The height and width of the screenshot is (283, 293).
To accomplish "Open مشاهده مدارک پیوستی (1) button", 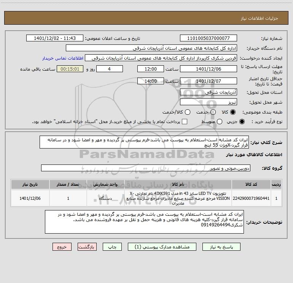I will point(162,247).
